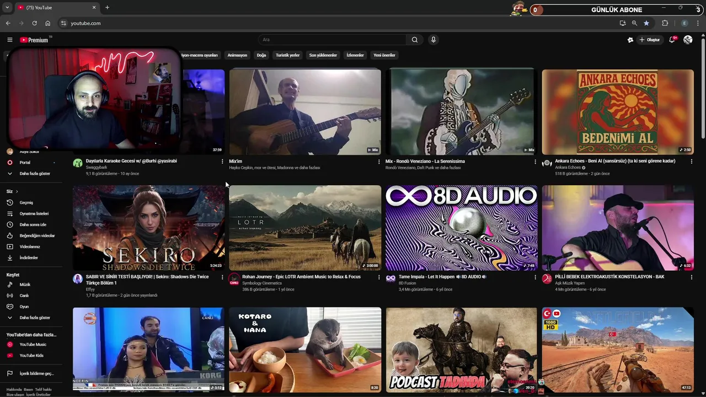Open the notifications bell
706x397 pixels.
[672, 40]
